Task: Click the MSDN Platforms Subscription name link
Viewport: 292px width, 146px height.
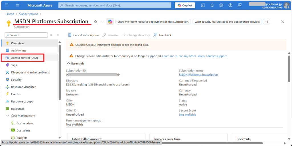Action: [198, 74]
